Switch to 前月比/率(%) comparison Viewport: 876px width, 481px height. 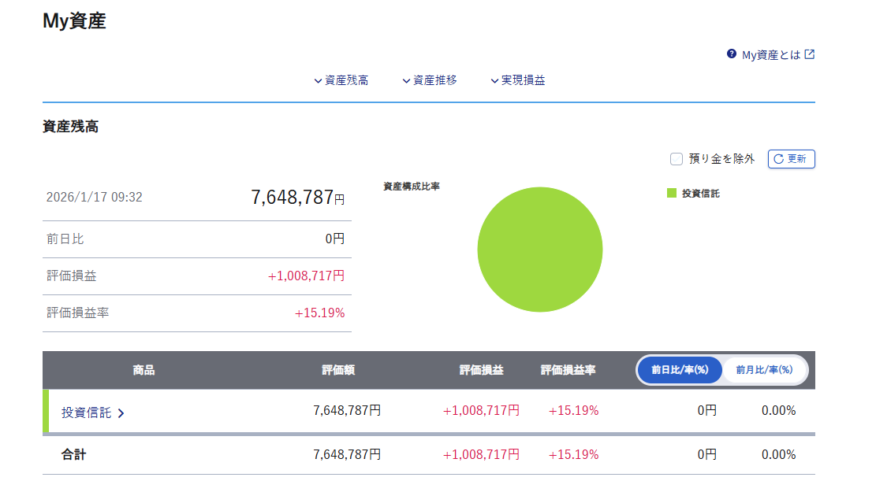click(763, 369)
